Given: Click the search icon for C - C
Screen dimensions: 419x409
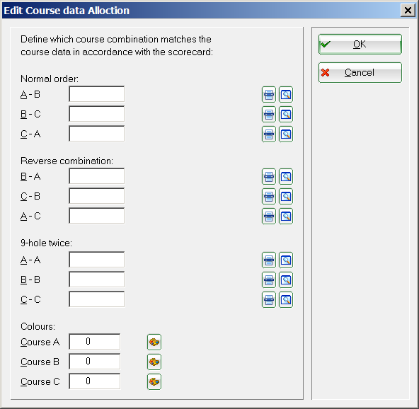Looking at the screenshot, I should point(286,300).
